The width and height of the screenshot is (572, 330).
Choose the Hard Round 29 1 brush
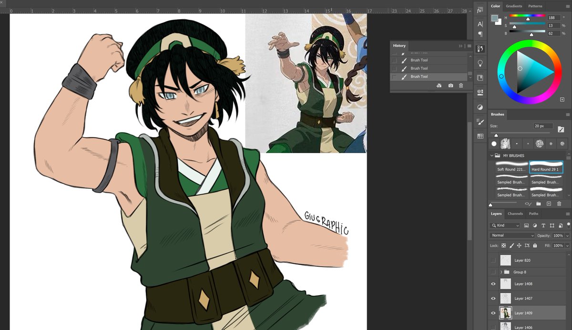tap(546, 166)
